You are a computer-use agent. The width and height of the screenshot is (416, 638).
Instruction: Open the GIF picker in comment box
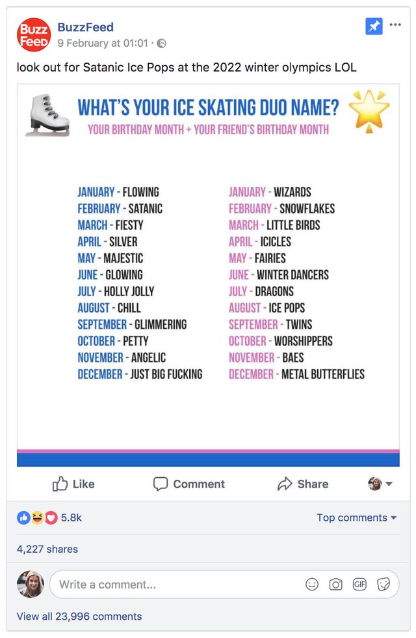(359, 585)
